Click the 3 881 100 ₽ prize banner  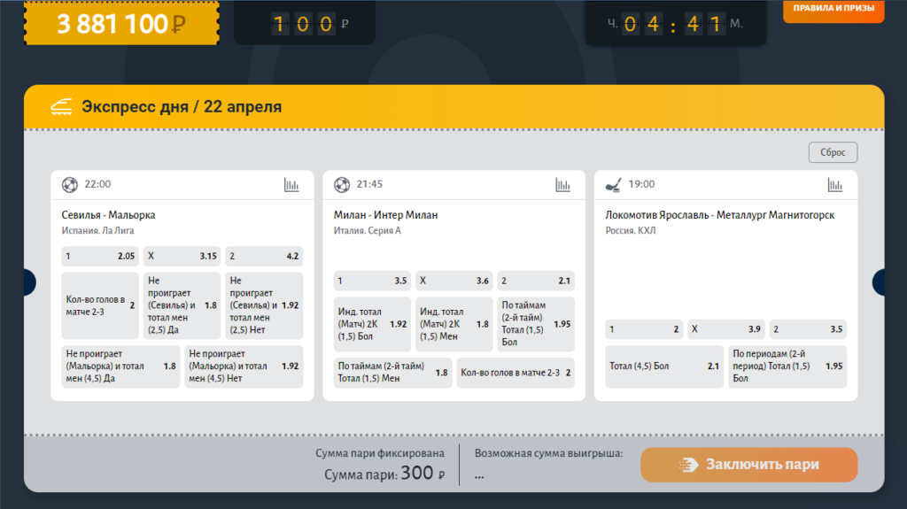point(121,23)
